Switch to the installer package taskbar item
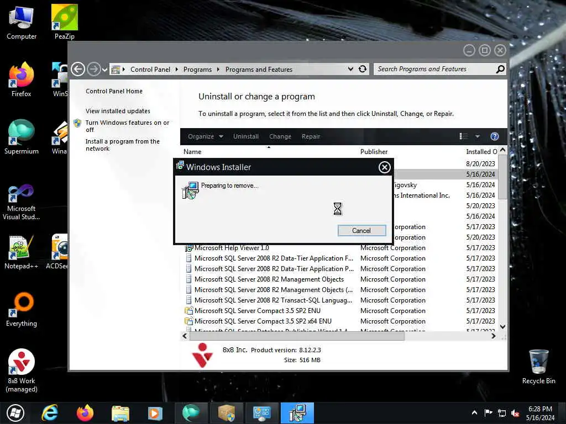This screenshot has width=566, height=424. (x=226, y=413)
